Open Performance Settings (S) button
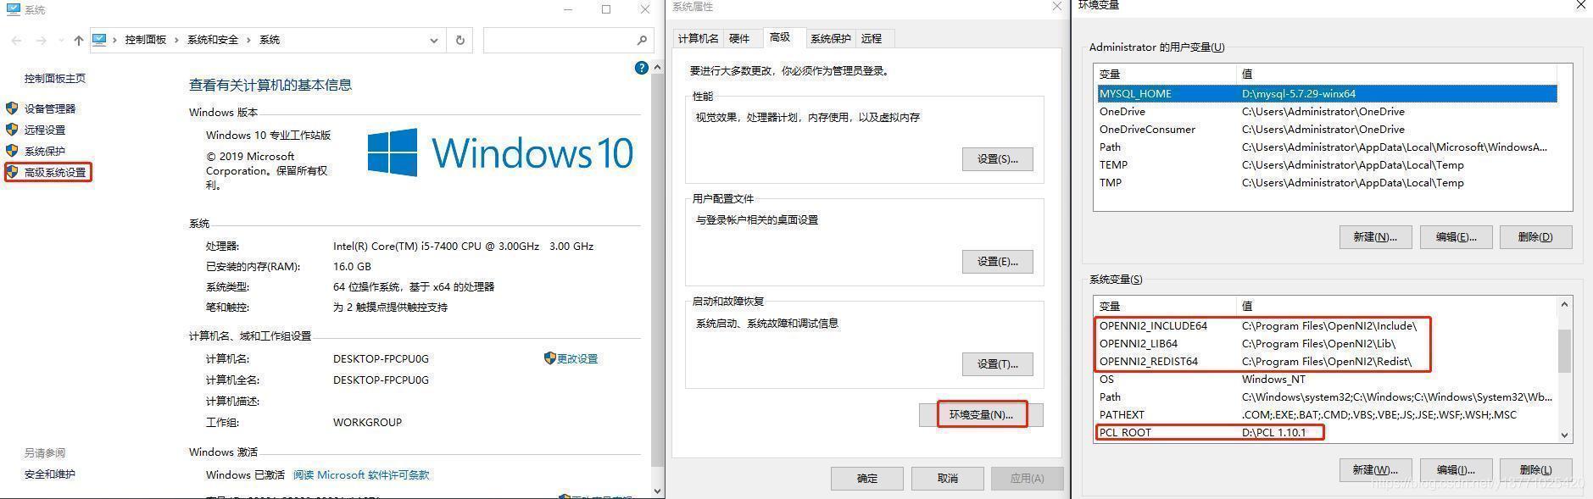Screen dimensions: 1593x499 997,158
